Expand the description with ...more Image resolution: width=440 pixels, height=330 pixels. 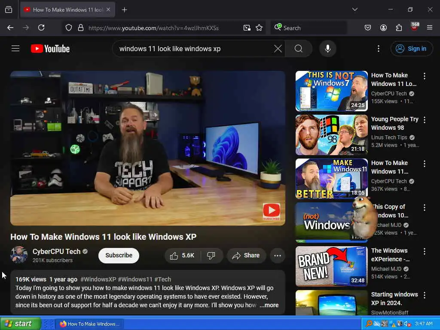(269, 305)
